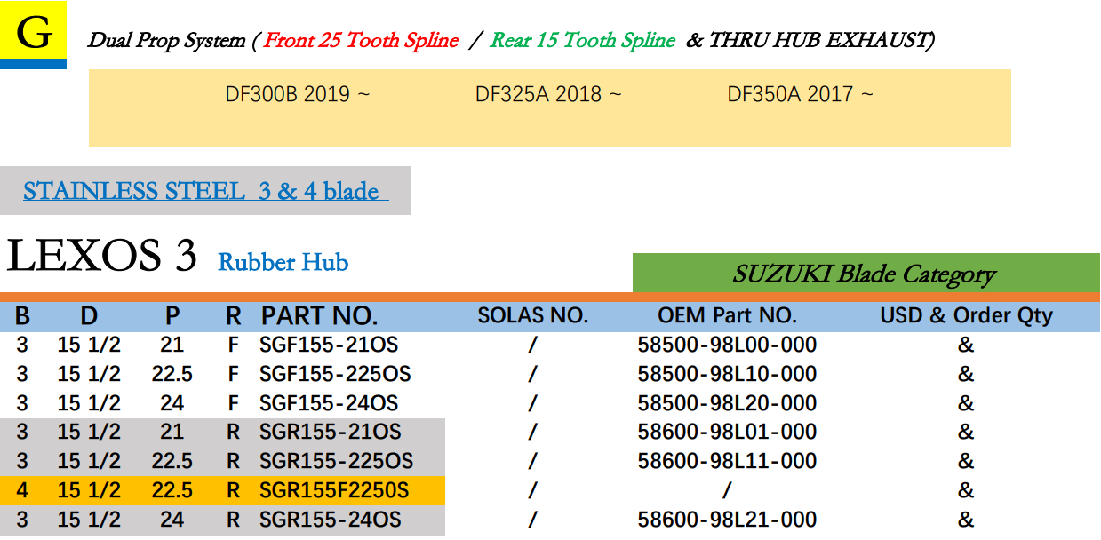Click the diameter '15 1/2' in the SGR155-21OS row
This screenshot has height=540, width=1101.
tap(89, 433)
